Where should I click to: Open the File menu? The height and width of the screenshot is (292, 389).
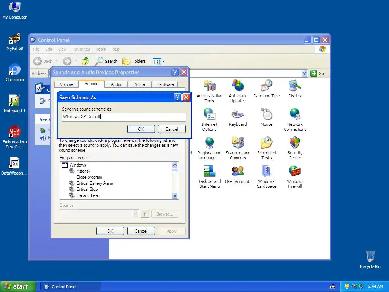pos(36,49)
